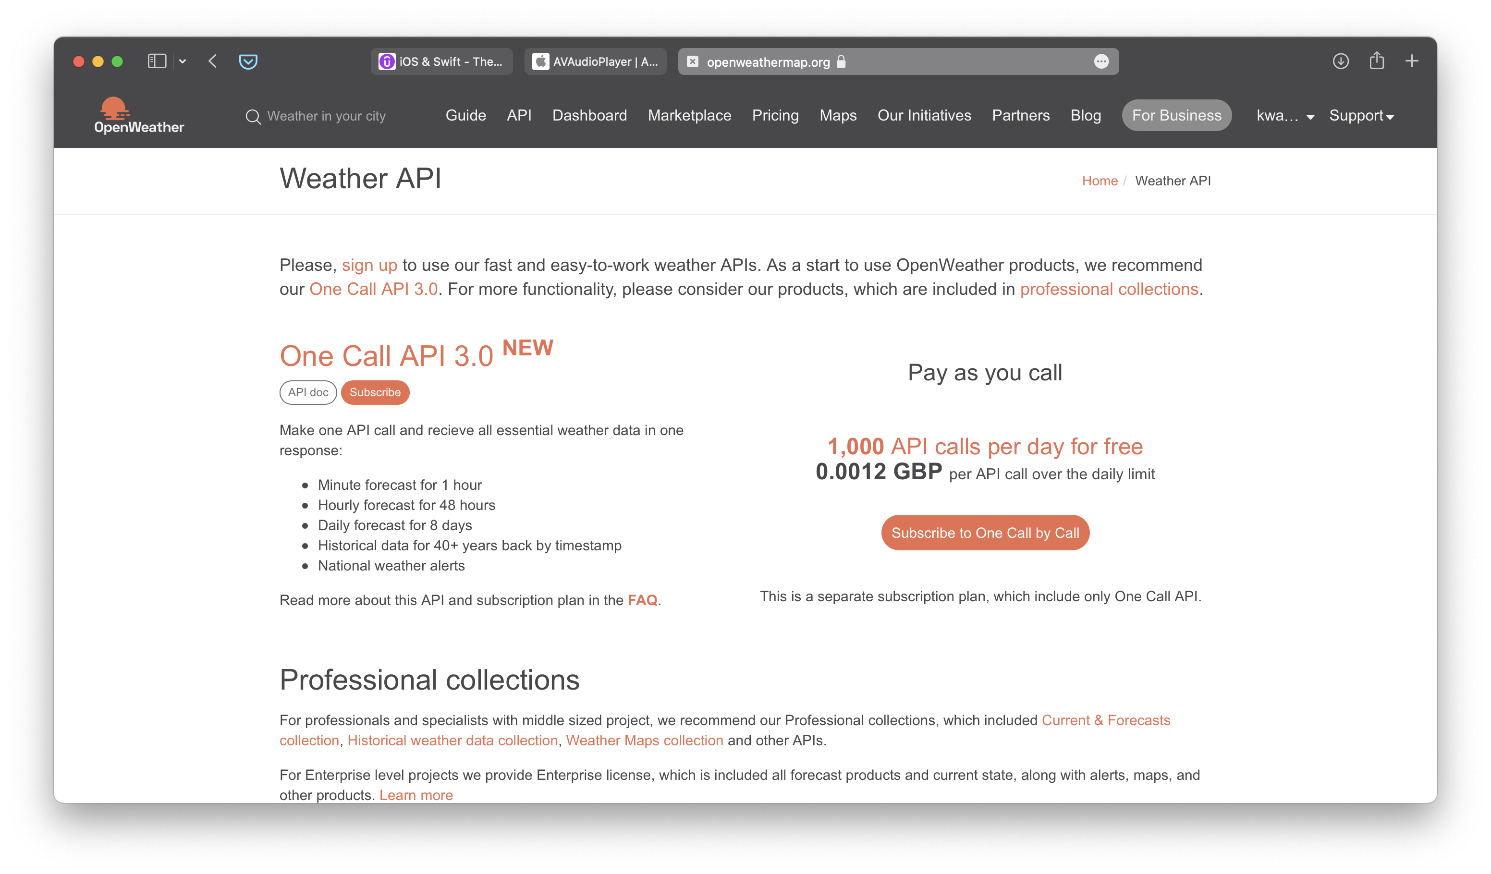
Task: Open the API doc button
Action: (x=308, y=393)
